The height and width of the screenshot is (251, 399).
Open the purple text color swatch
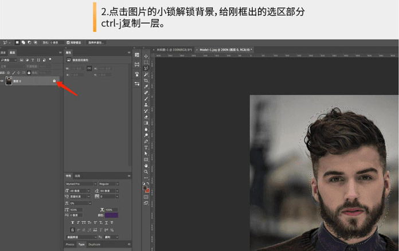point(112,215)
